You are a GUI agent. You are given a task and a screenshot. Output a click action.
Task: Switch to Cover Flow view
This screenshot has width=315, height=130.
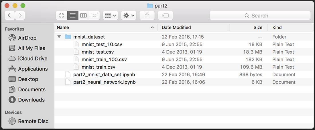pyautogui.click(x=94, y=16)
